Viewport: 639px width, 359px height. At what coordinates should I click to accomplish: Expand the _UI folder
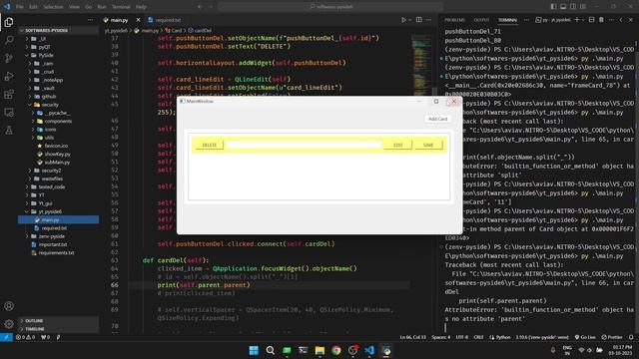coord(42,39)
